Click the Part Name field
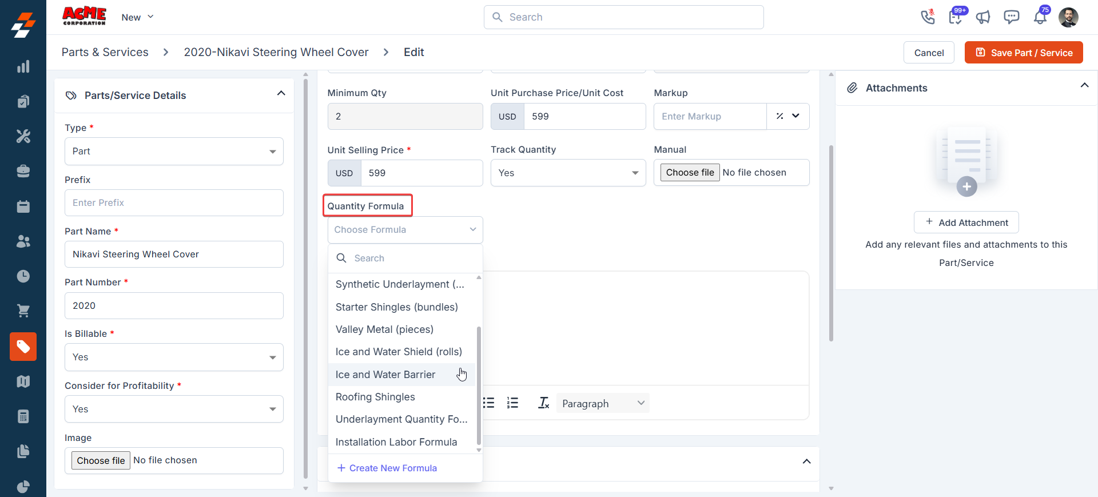This screenshot has height=497, width=1098. [174, 255]
